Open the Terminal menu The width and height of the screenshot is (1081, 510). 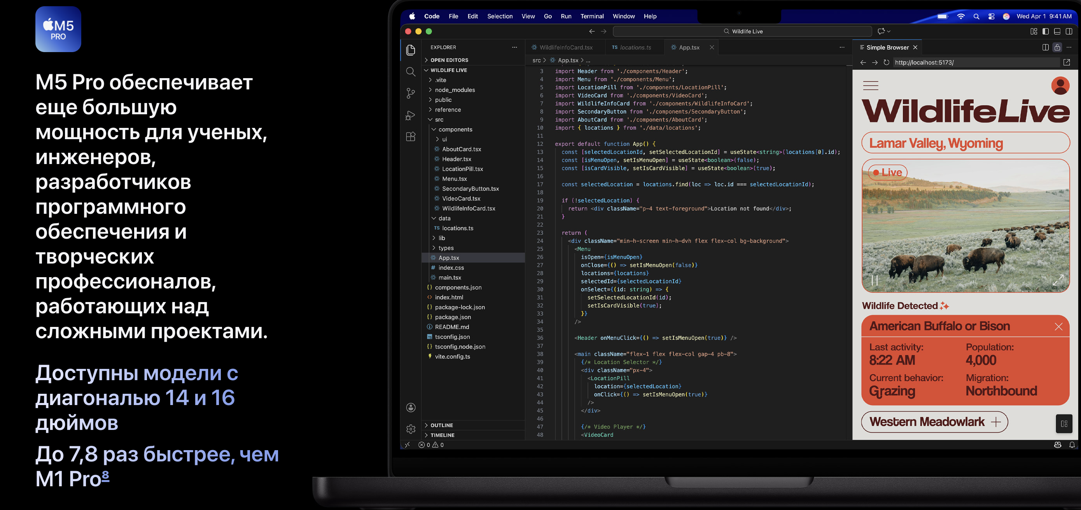tap(592, 16)
